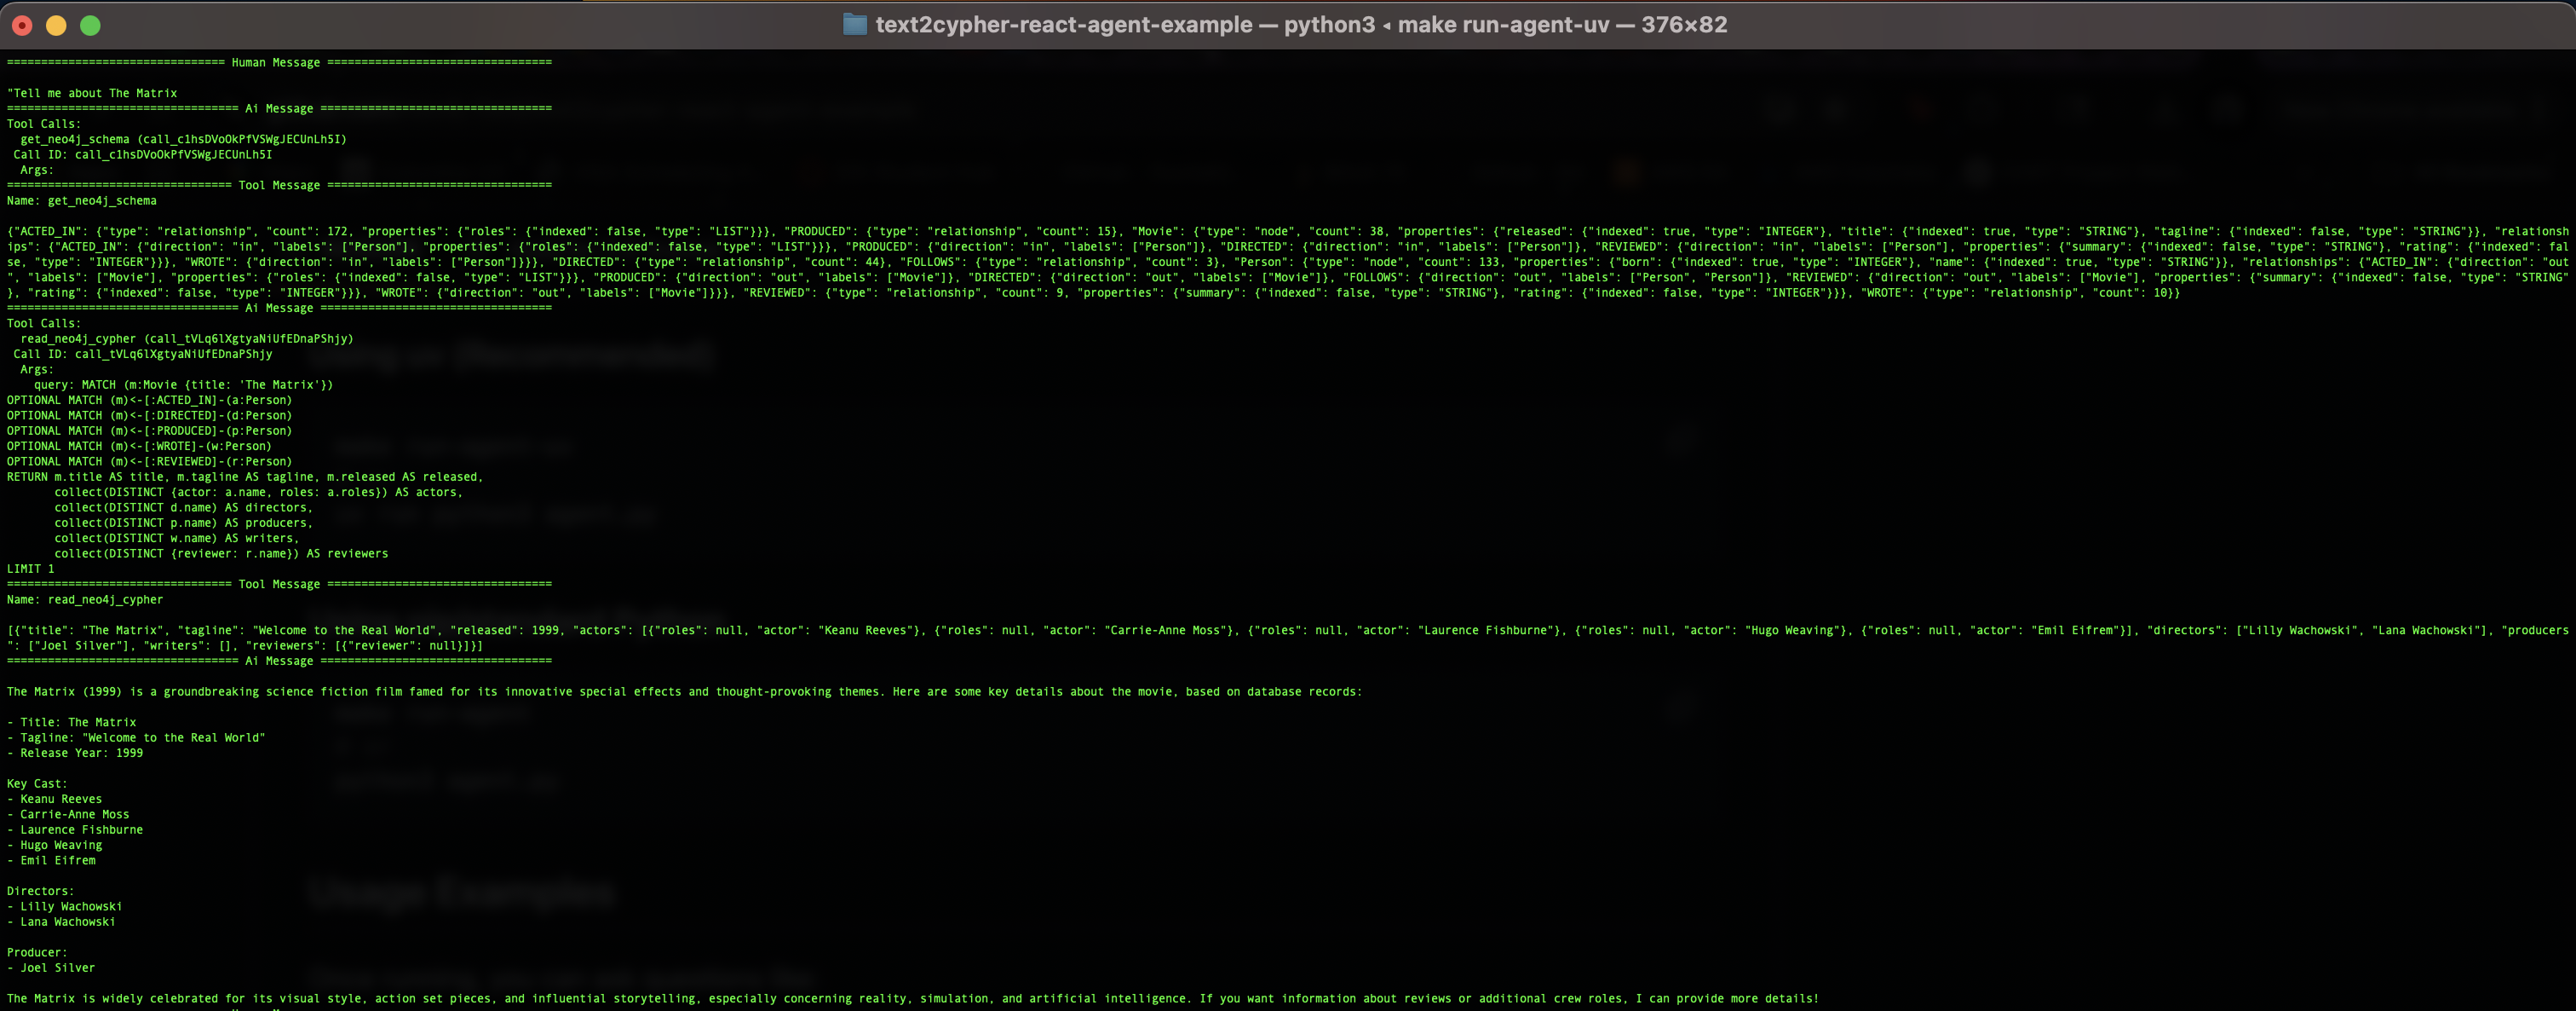Minimize the window using yellow button
This screenshot has height=1011, width=2576.
[x=56, y=26]
